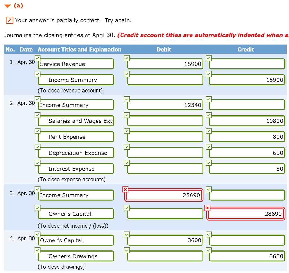
Task: Toggle the checkmark above Income Summary in entry 2
Action: pos(37,99)
